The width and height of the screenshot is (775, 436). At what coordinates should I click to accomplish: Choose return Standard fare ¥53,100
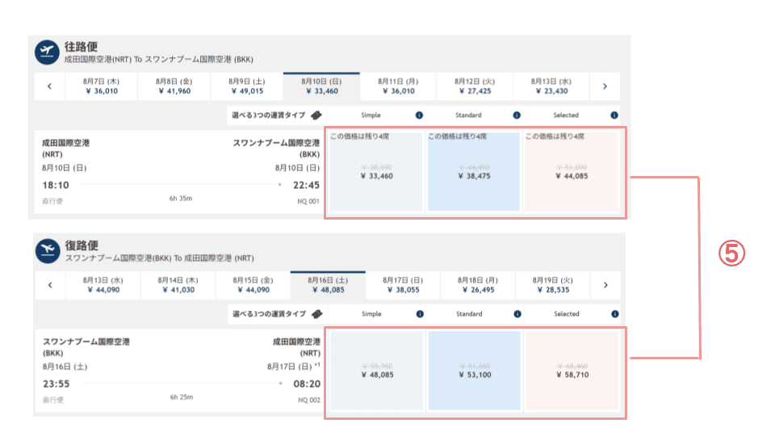(475, 371)
